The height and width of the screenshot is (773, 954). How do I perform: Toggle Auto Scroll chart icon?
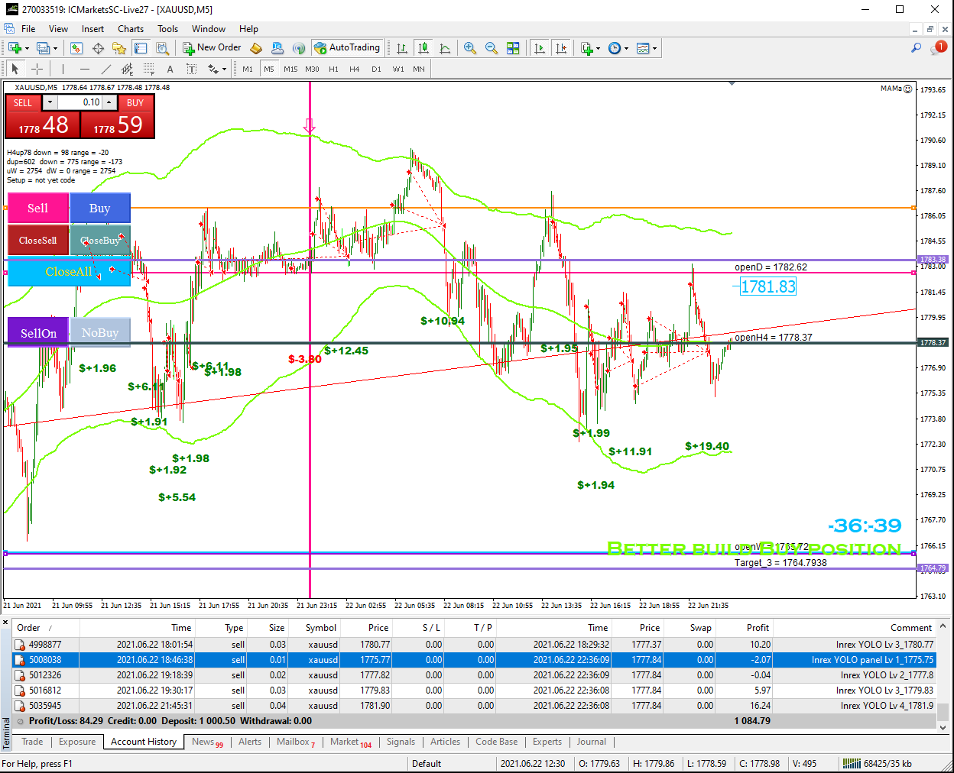pyautogui.click(x=540, y=48)
